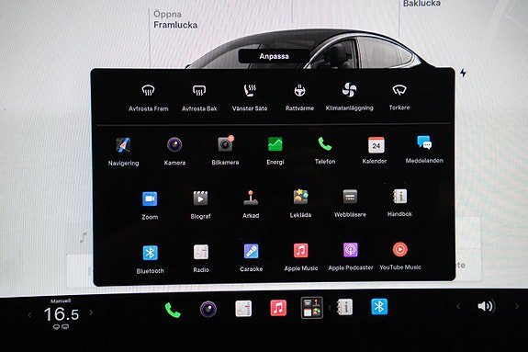Launch the Arkad games app
Viewport: 528px width, 352px height.
[251, 204]
